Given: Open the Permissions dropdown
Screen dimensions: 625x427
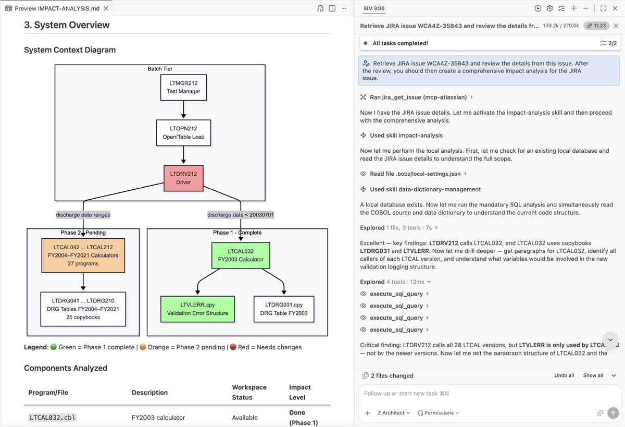Looking at the screenshot, I should (439, 413).
